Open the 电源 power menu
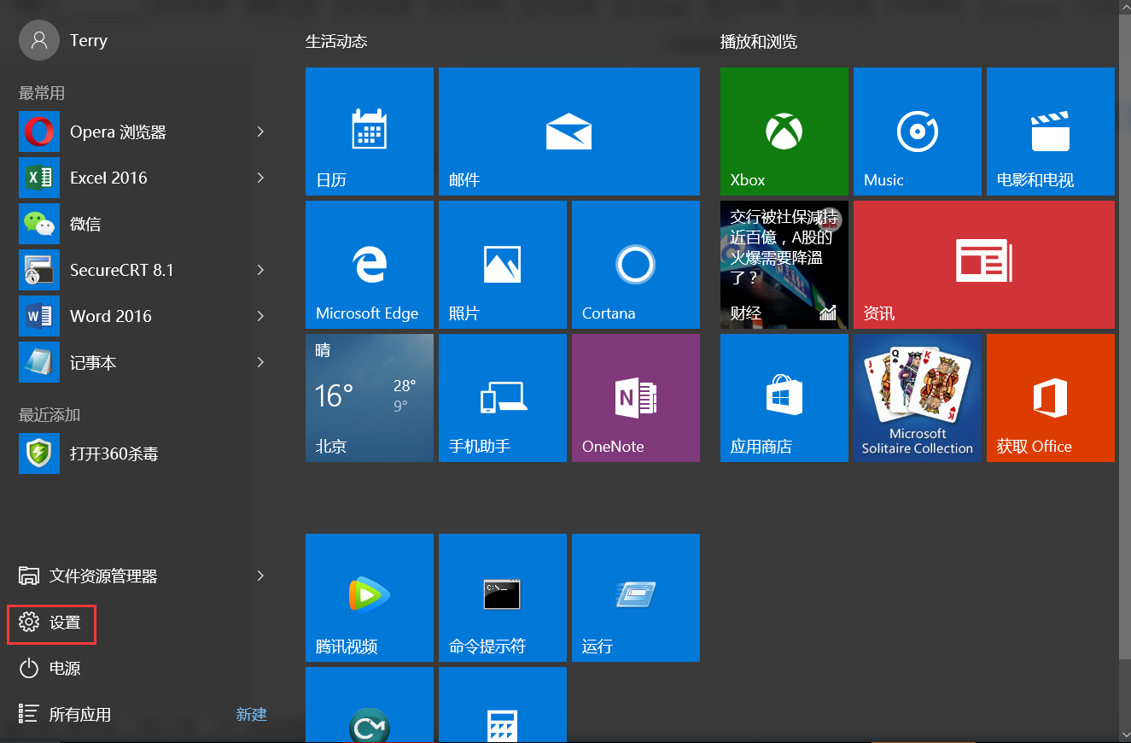The width and height of the screenshot is (1131, 743). pos(51,669)
